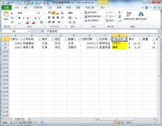Switch to the Page Layout tab
Viewport: 162px width, 126px height.
click(38, 7)
